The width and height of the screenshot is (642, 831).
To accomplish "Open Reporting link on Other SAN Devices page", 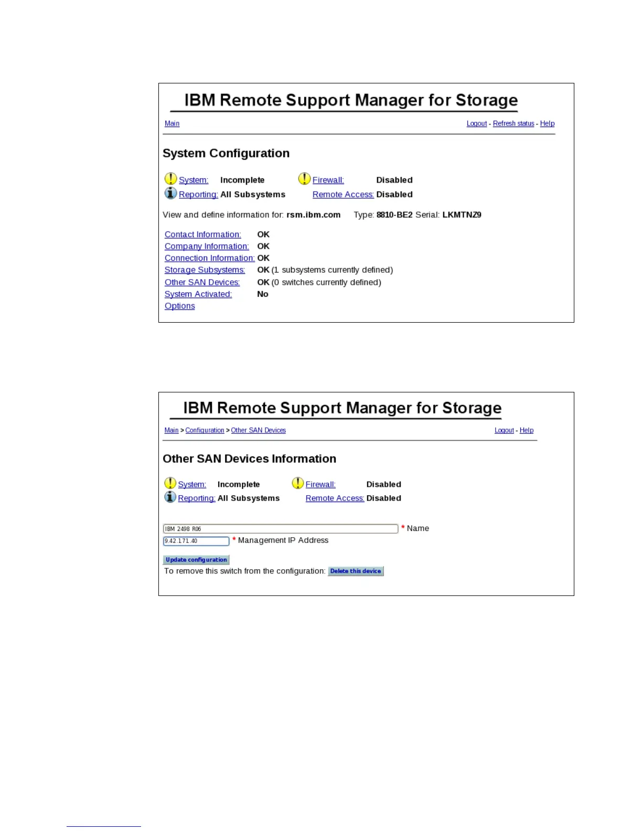I will 197,498.
